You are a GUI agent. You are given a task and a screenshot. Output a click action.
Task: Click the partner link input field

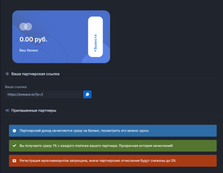pyautogui.click(x=44, y=95)
